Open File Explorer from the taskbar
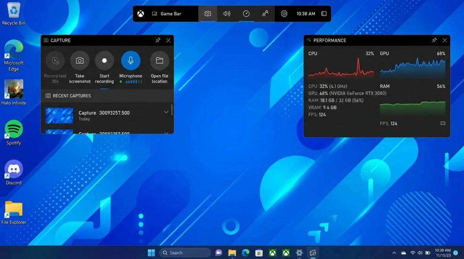 pos(232,253)
